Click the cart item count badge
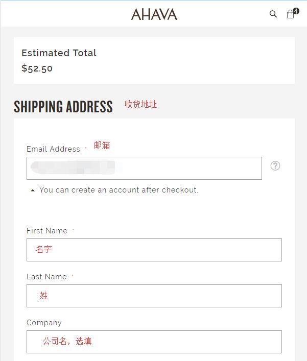 point(296,11)
